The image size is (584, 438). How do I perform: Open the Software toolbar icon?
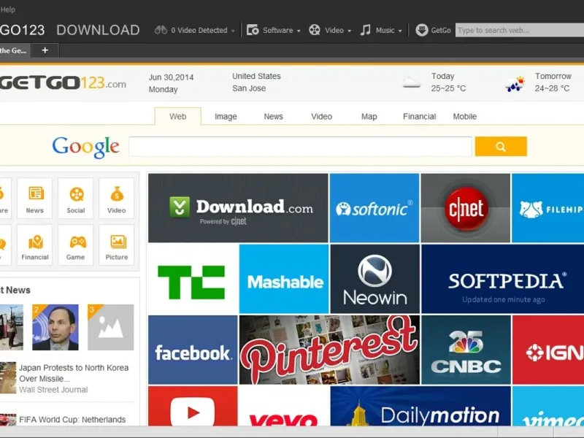(x=253, y=30)
